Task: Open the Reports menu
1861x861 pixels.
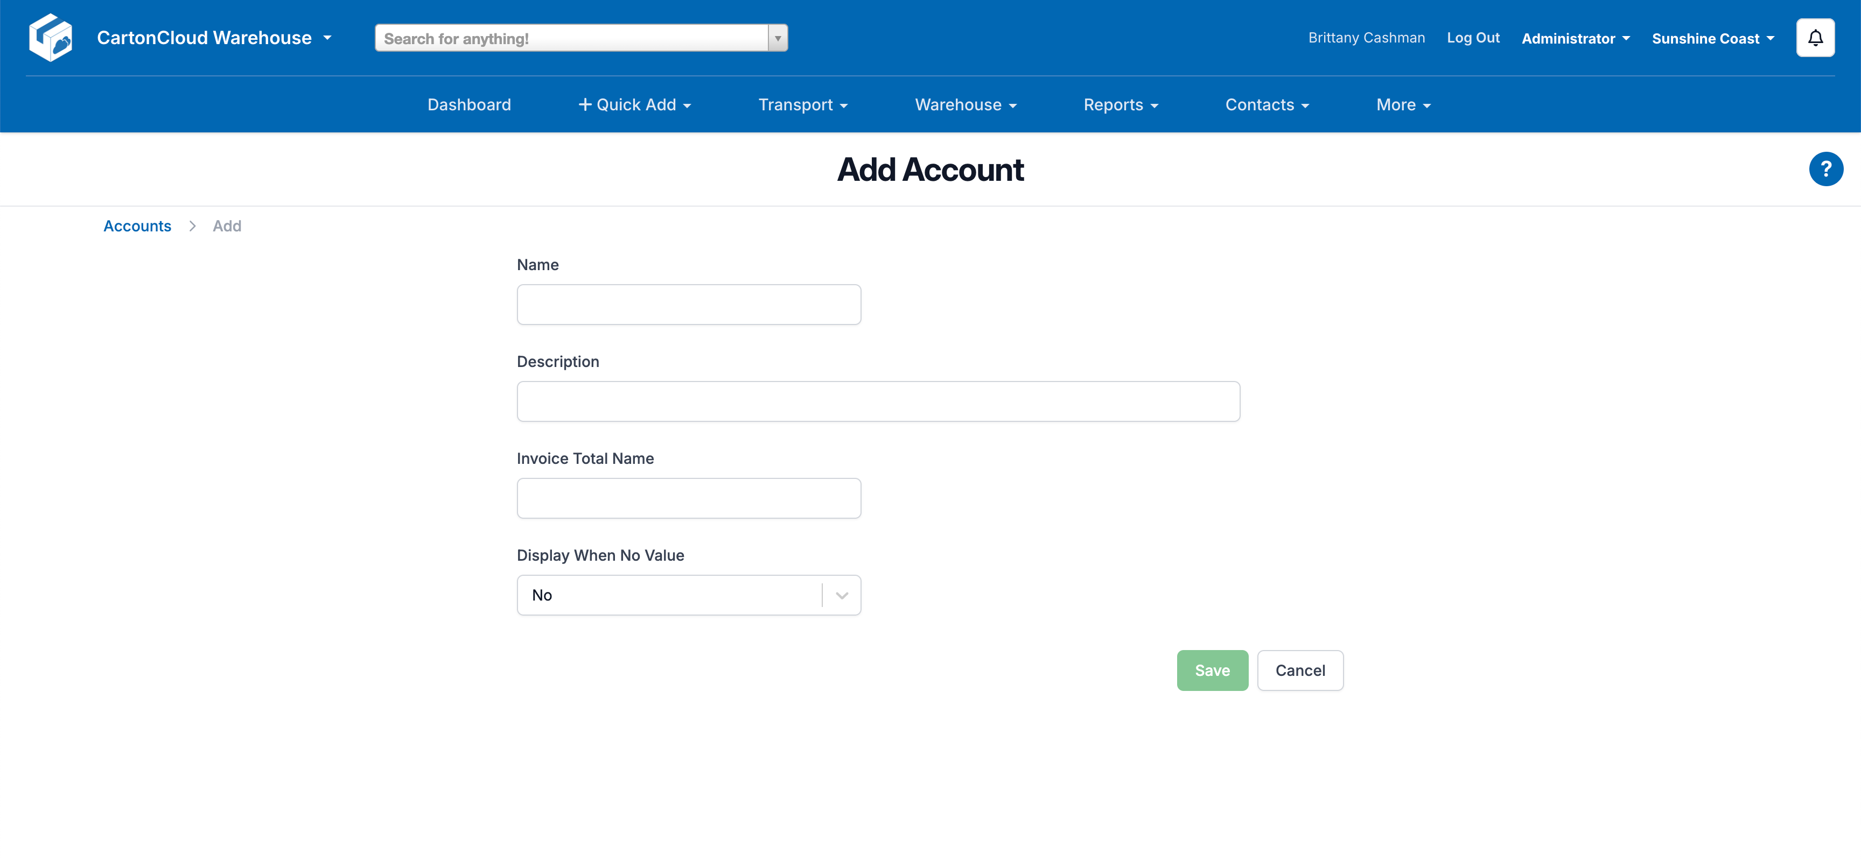Action: [x=1120, y=104]
